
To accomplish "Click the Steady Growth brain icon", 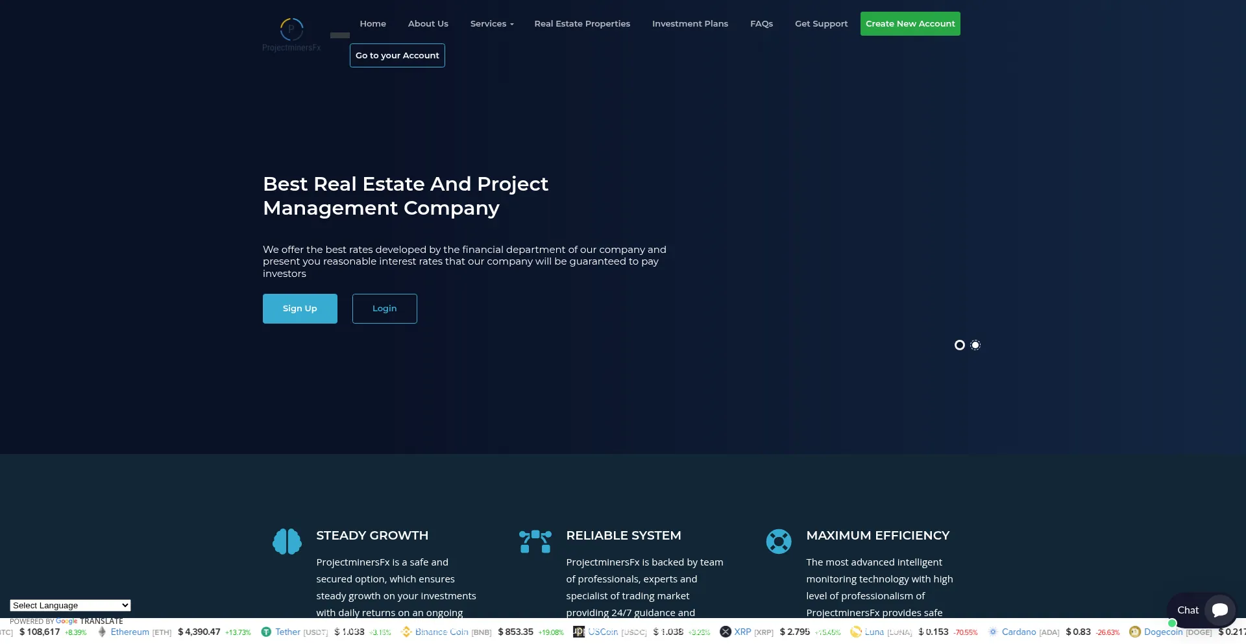I will click(287, 542).
